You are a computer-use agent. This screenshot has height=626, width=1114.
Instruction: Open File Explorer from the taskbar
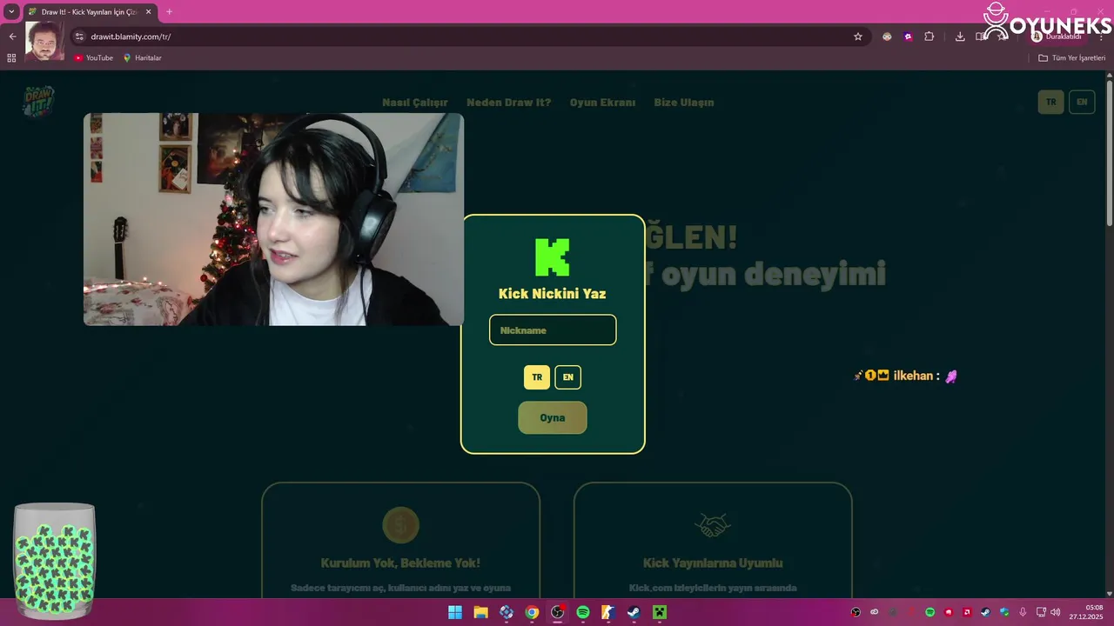click(480, 612)
